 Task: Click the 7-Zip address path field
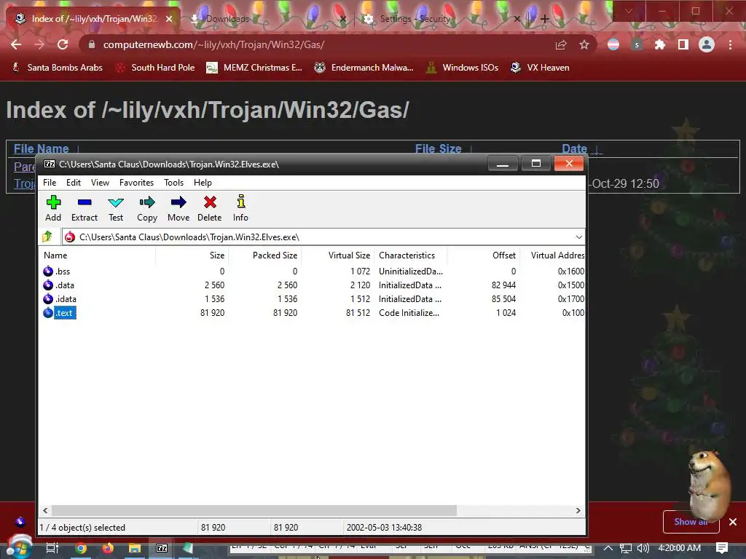323,237
